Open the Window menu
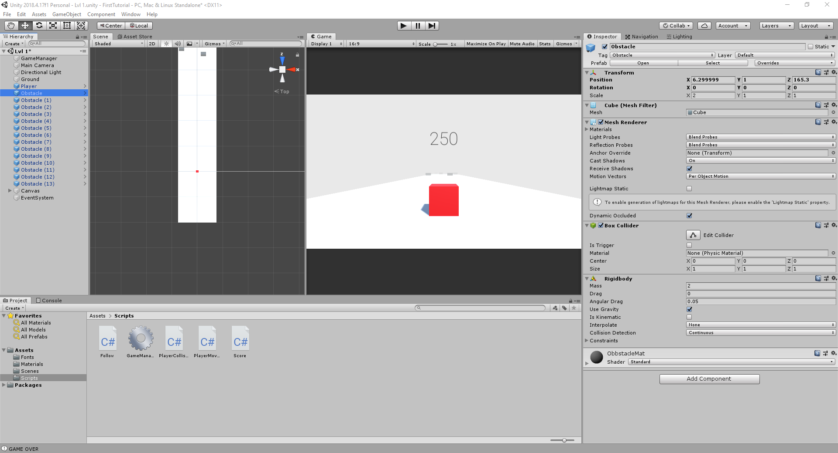The height and width of the screenshot is (453, 838). click(x=131, y=14)
